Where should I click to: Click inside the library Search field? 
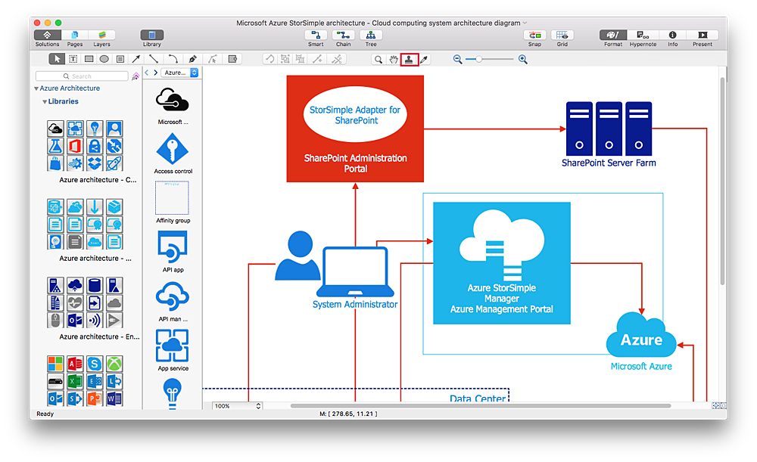tap(83, 76)
